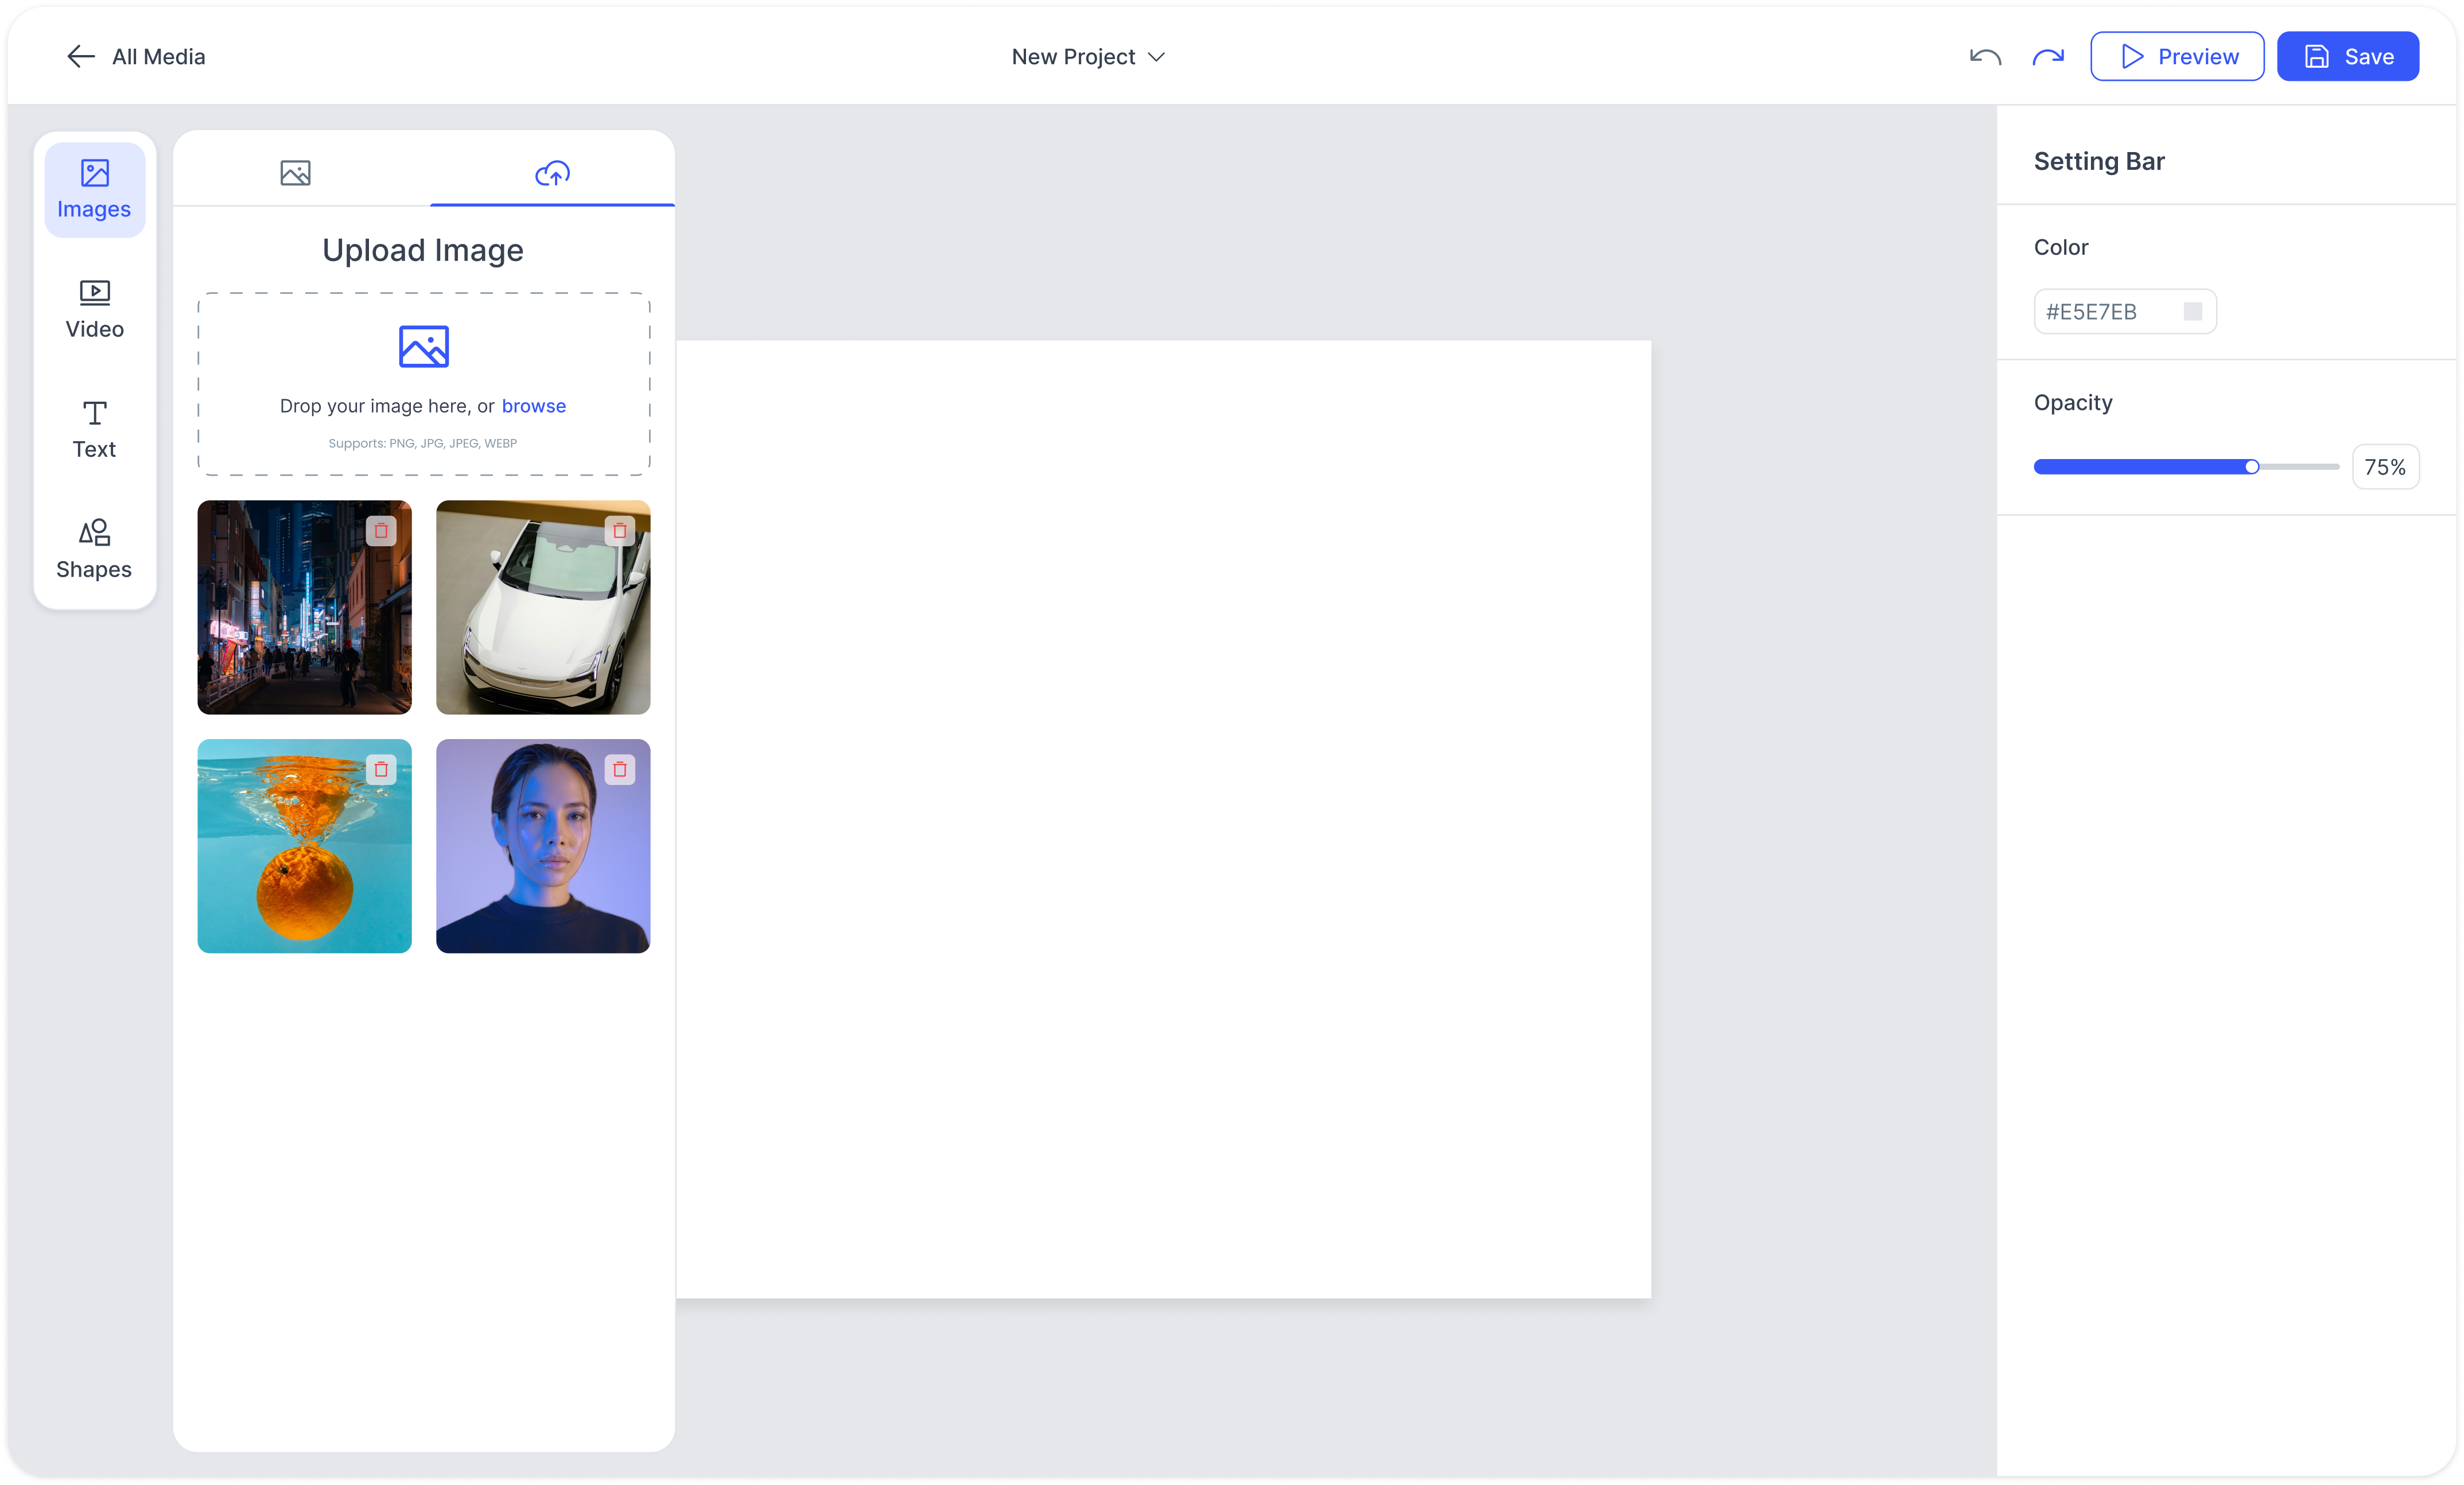Screen dimensions: 2464x1485
Task: Select the orange in water thumbnail
Action: [x=304, y=846]
